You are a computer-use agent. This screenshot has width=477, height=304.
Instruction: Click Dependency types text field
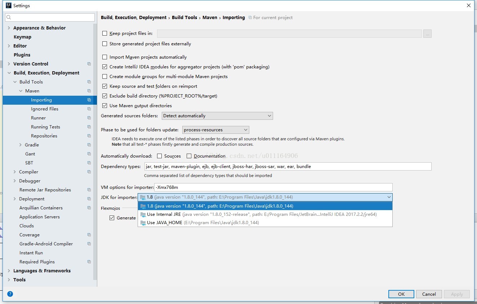tap(287, 167)
